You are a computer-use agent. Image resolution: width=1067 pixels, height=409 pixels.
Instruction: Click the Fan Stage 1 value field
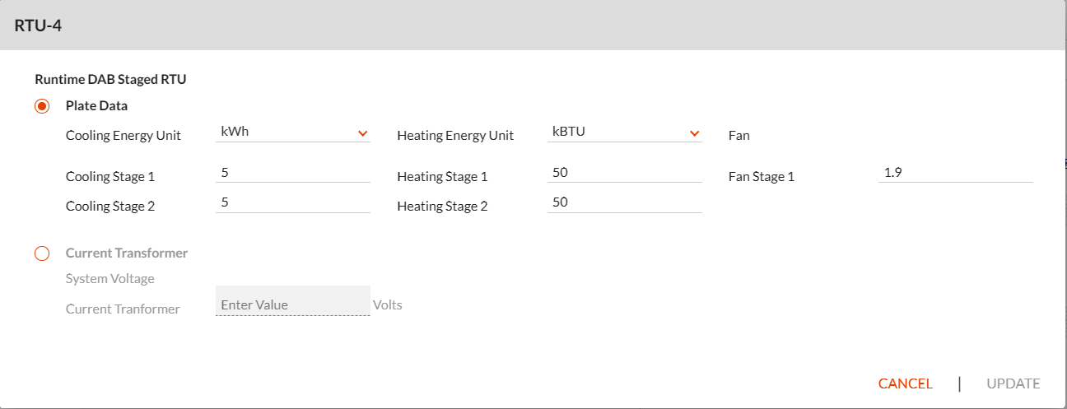pos(956,173)
